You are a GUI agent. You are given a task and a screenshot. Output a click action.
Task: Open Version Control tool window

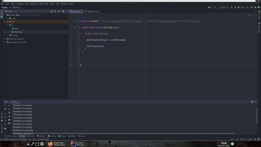pyautogui.click(x=11, y=136)
